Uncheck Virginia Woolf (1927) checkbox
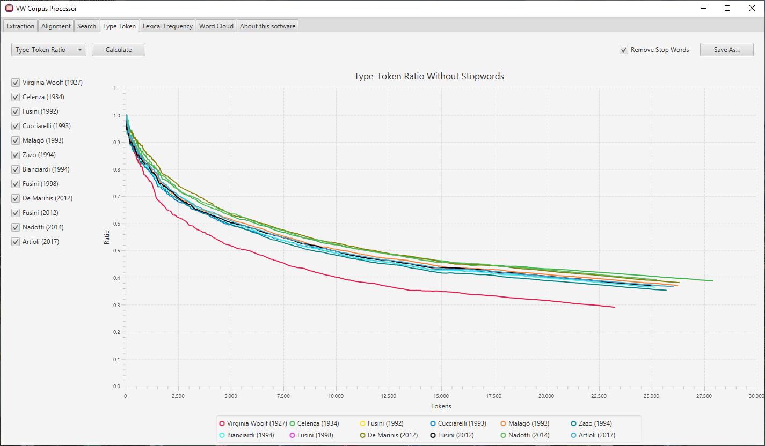 16,83
